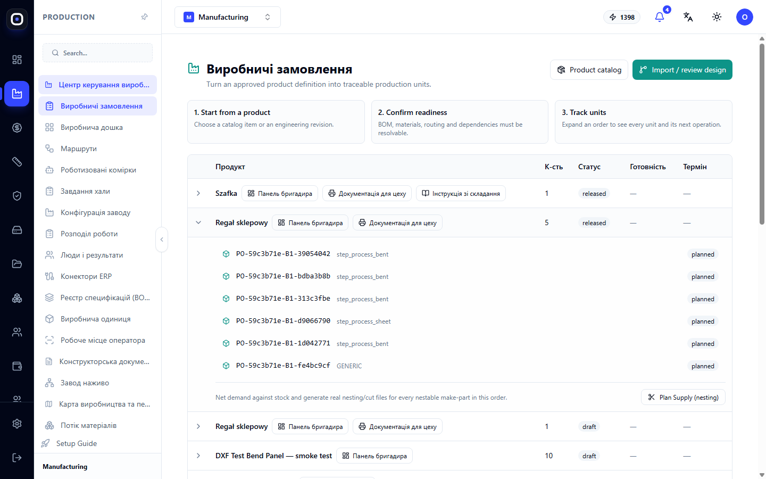Image resolution: width=766 pixels, height=479 pixels.
Task: Click the page vertical scrollbar
Action: coord(762,133)
